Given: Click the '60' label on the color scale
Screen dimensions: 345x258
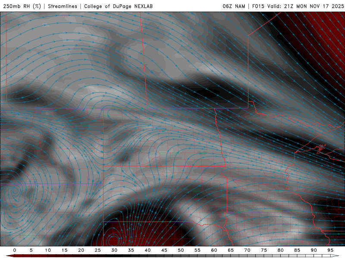Looking at the screenshot, I should pos(214,250).
